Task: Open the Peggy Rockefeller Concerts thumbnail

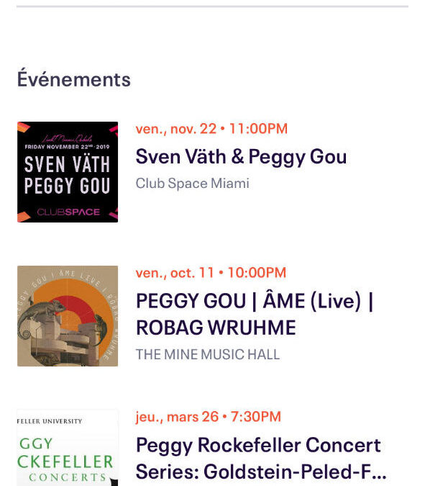Action: coord(68,448)
